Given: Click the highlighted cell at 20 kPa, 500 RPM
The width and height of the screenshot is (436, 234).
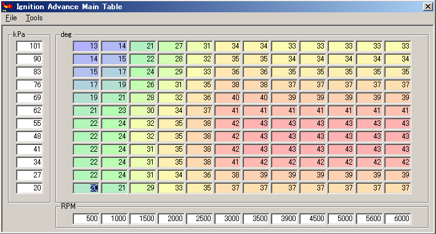Looking at the screenshot, I should click(86, 188).
